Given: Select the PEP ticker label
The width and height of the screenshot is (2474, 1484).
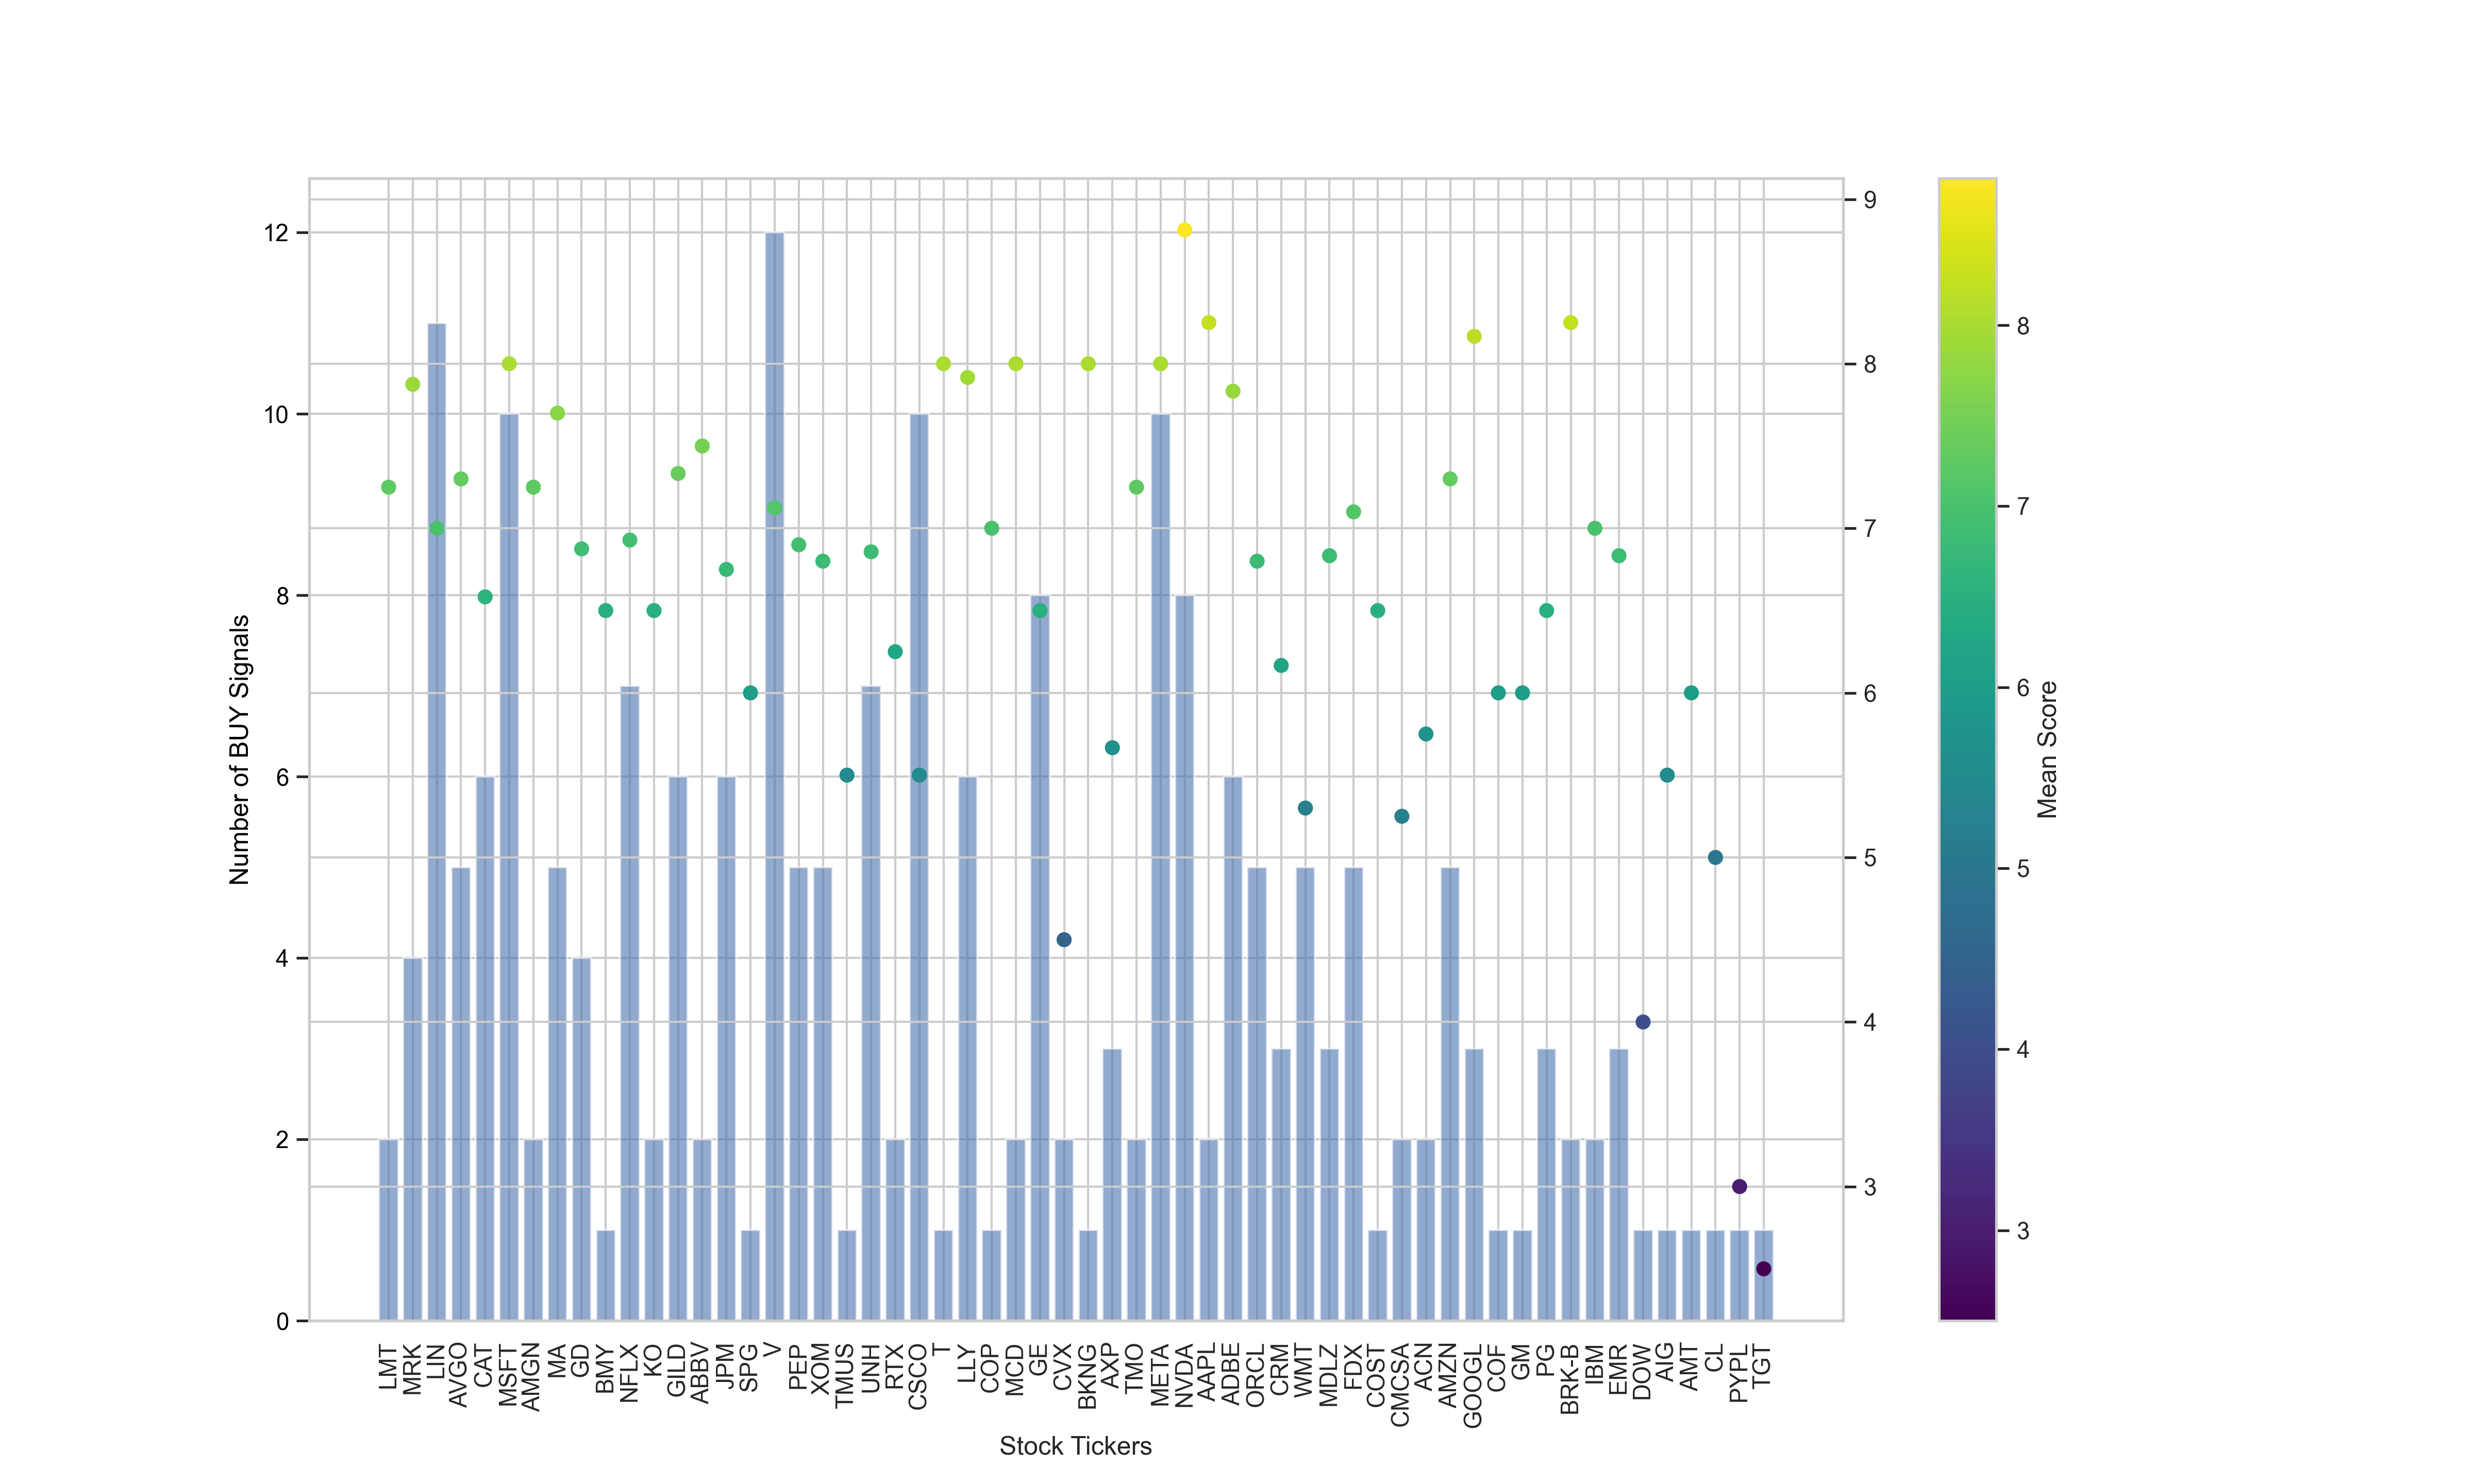Looking at the screenshot, I should 798,1367.
